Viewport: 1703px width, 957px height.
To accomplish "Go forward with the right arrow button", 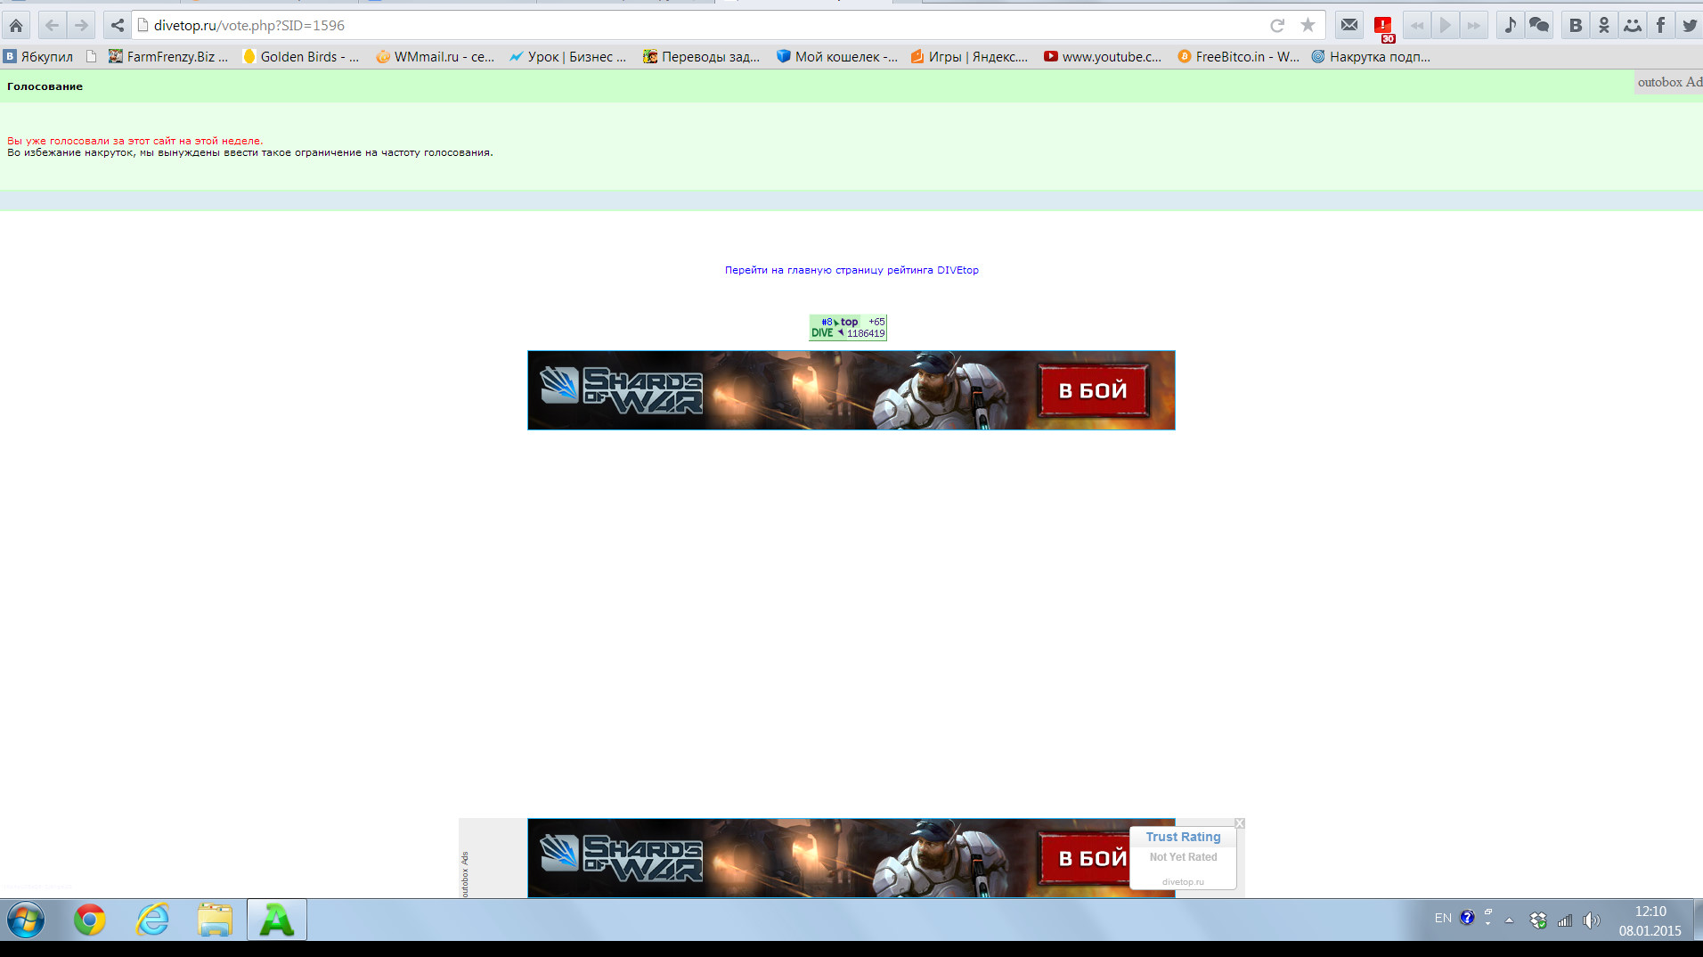I will 81,26.
